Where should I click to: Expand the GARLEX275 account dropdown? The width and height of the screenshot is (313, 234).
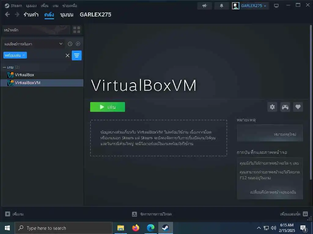pos(253,6)
